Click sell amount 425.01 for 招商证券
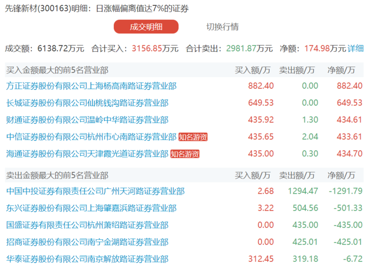The width and height of the screenshot is (366, 266). point(305,242)
